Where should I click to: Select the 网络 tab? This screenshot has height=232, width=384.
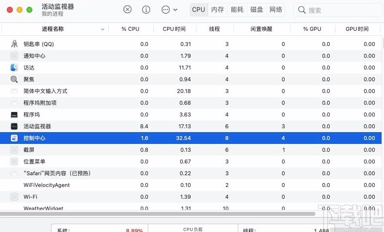tap(276, 9)
